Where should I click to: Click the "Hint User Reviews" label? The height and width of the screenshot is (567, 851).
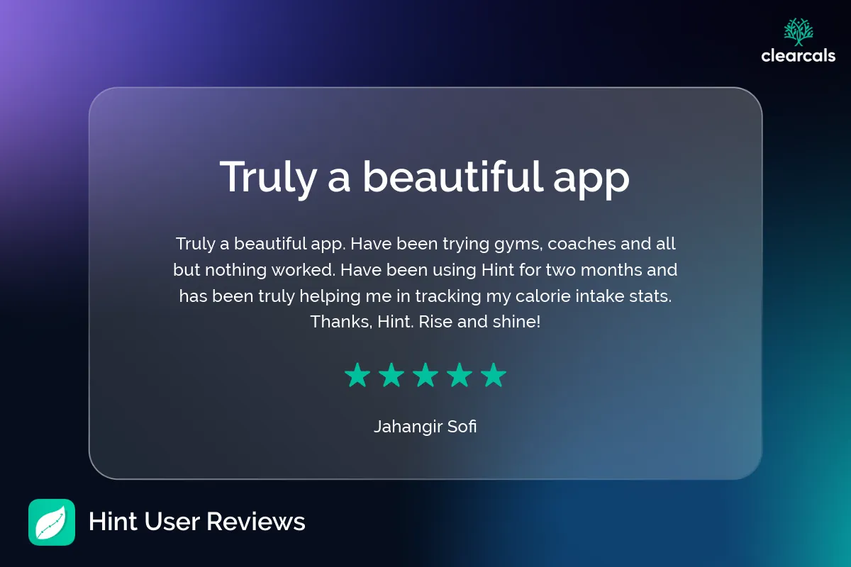197,522
